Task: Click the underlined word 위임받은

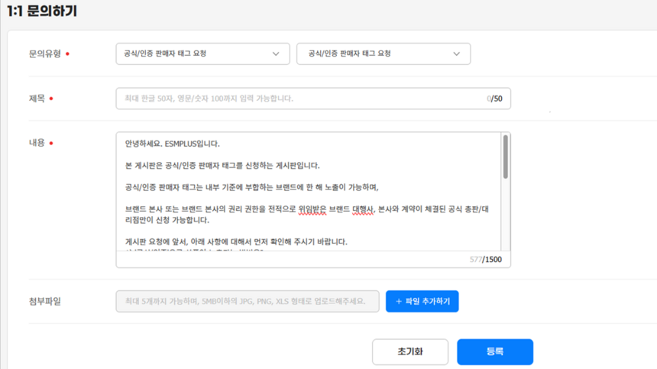Action: [312, 209]
